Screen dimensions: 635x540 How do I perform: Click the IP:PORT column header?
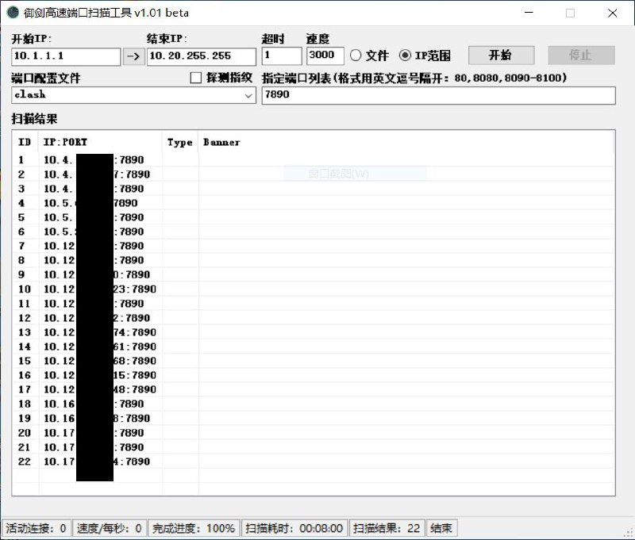click(x=101, y=142)
